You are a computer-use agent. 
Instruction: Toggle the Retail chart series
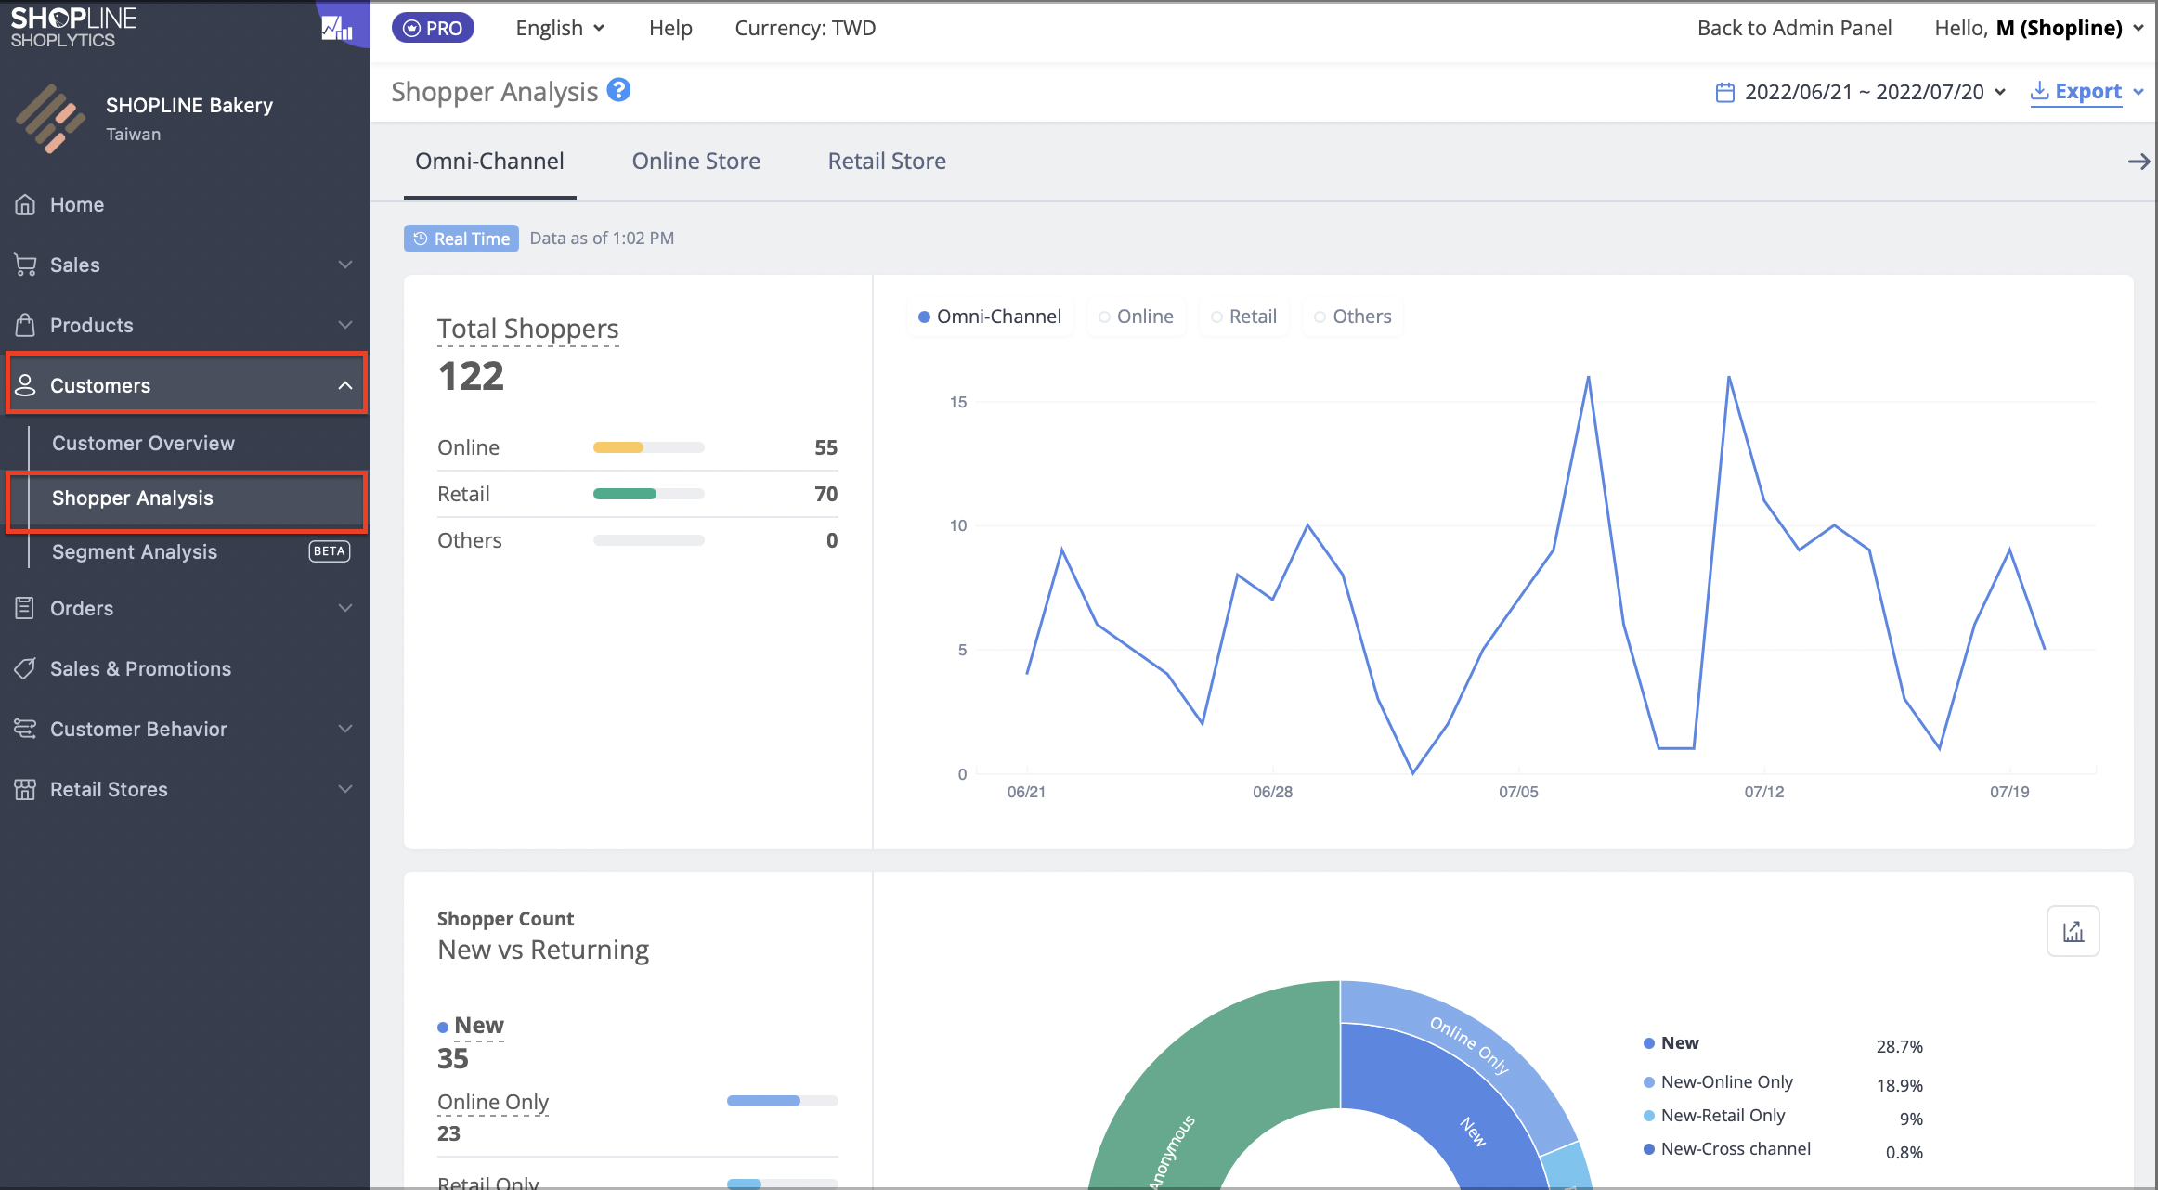tap(1243, 317)
